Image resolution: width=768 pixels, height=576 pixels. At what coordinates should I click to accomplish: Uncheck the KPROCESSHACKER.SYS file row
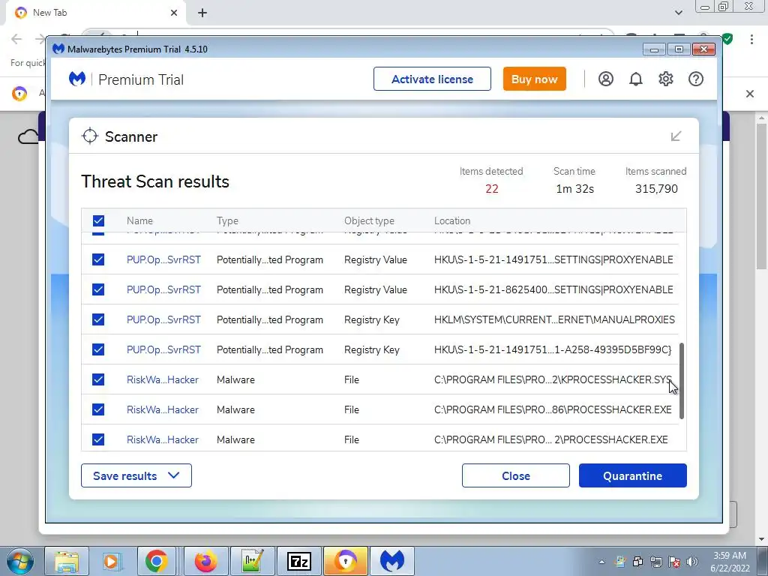(98, 379)
